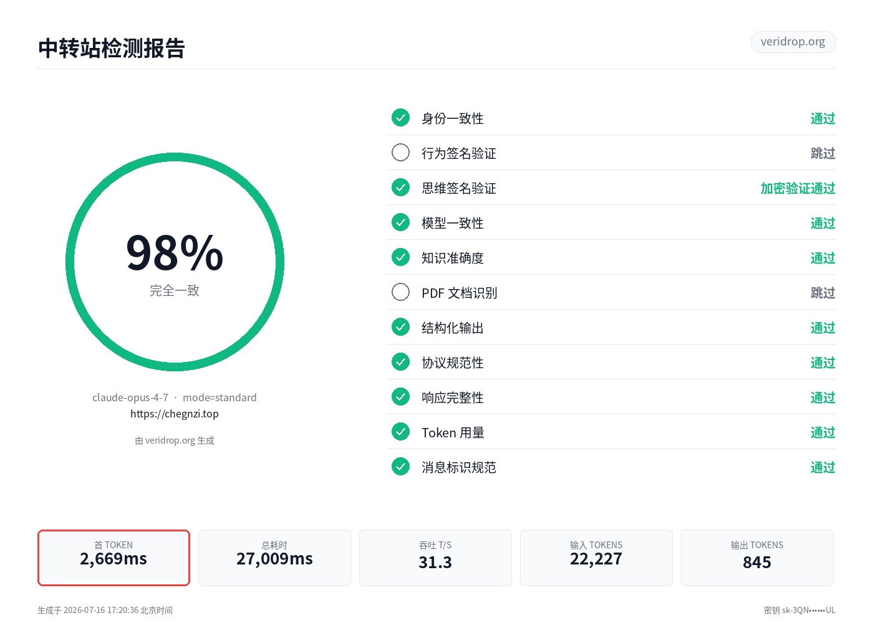
Task: Click the empty circle beside PDF 文档识别
Action: pos(400,292)
